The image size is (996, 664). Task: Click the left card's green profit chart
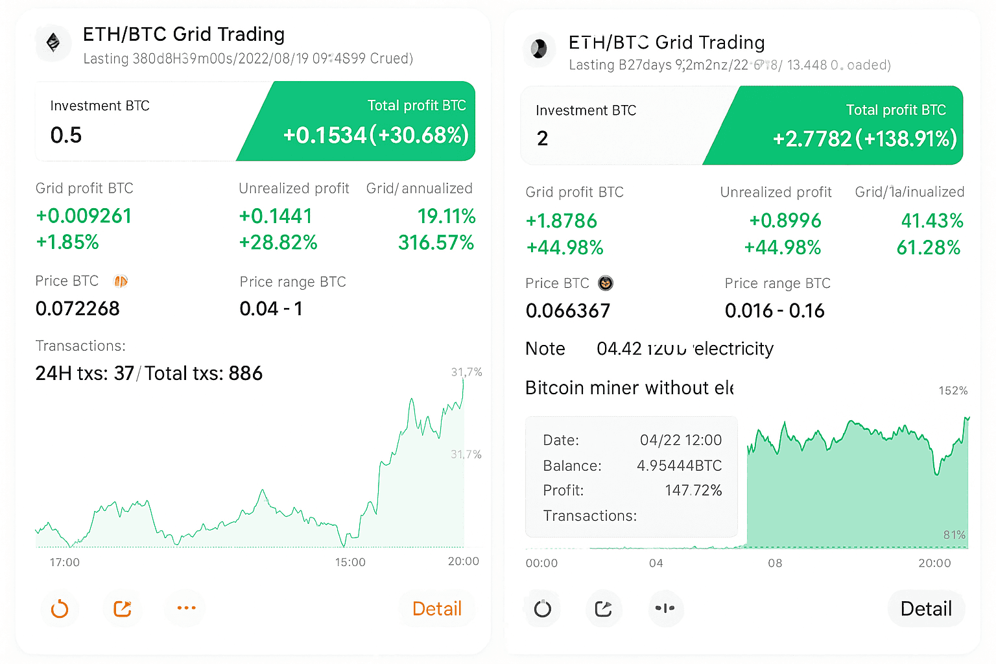(250, 463)
